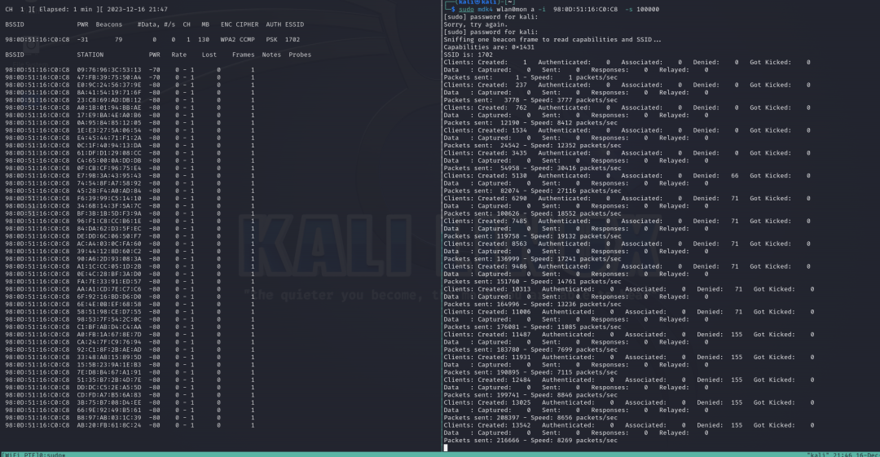Select station MAC '58:51:98:CE:D7:55'
Screen dimensions: 880x457
pos(109,312)
